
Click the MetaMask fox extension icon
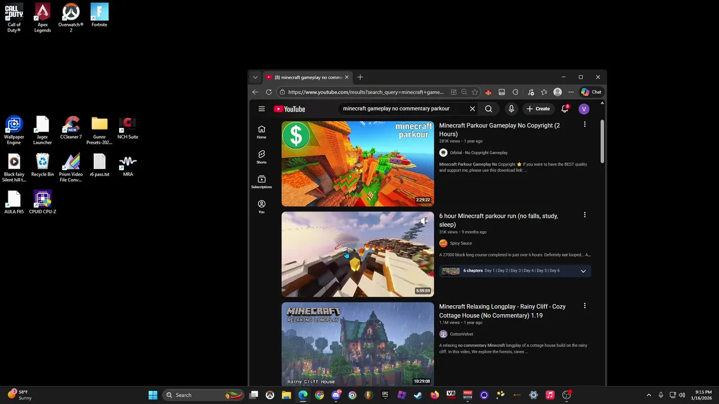pos(488,92)
